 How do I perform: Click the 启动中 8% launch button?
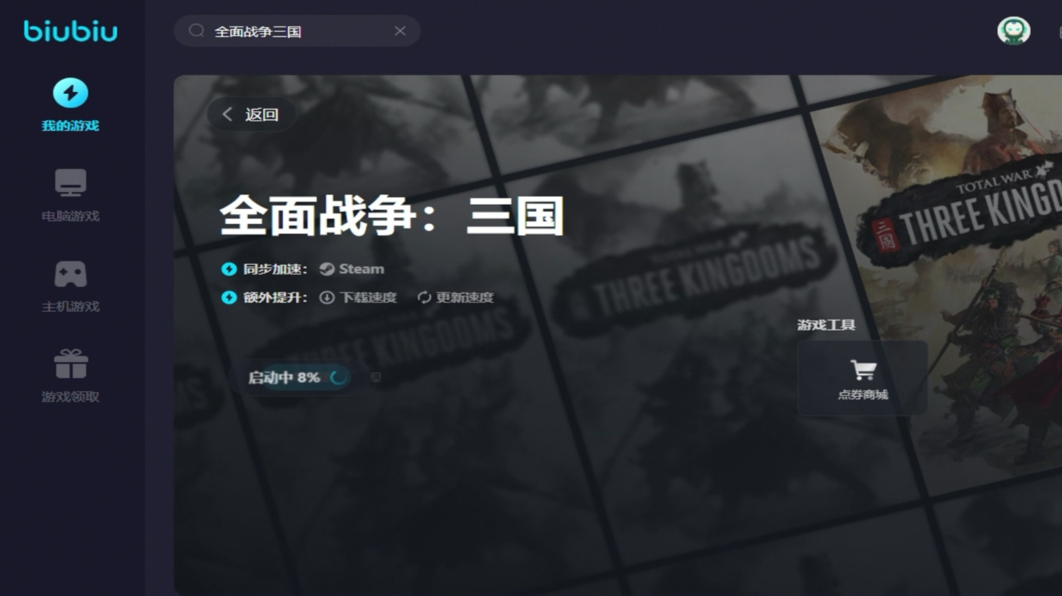pyautogui.click(x=291, y=377)
